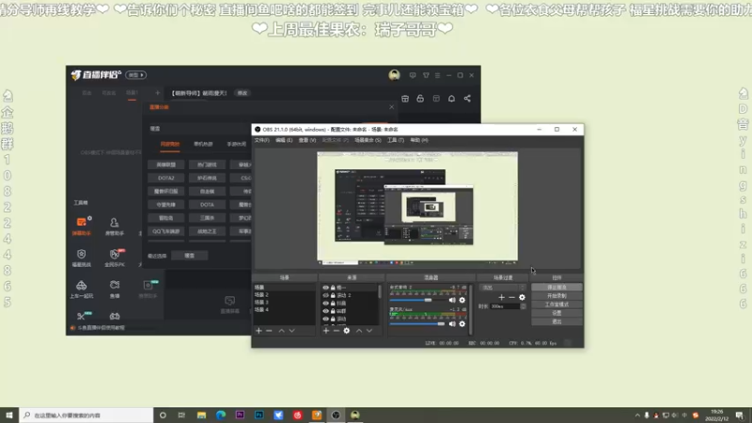Click the 时长 300ms duration field
The height and width of the screenshot is (423, 752).
(505, 306)
